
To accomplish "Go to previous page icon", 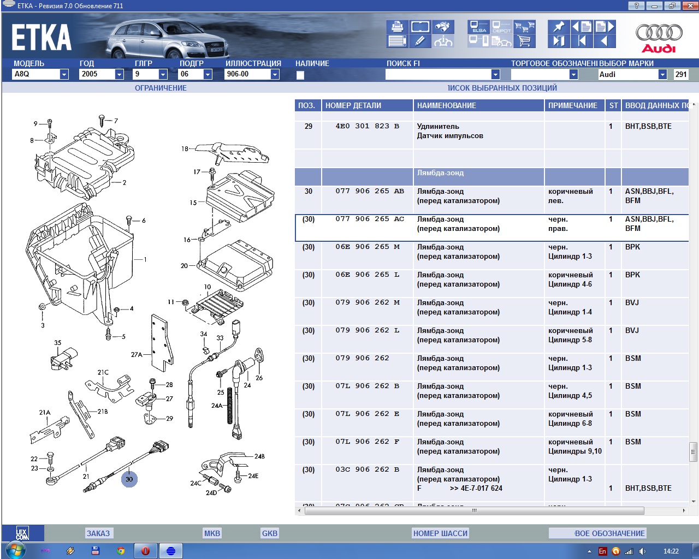I will click(582, 26).
